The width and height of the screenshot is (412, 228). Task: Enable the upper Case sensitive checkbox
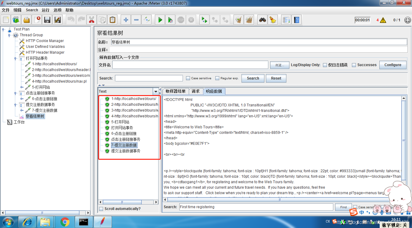(188, 78)
